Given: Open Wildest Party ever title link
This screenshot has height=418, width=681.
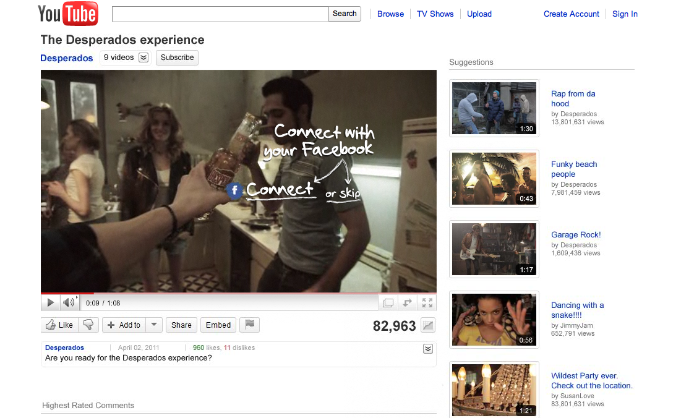Looking at the screenshot, I should point(592,381).
